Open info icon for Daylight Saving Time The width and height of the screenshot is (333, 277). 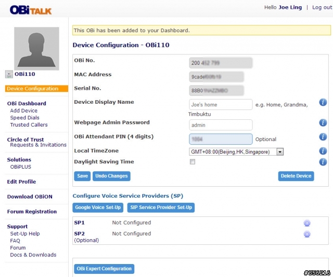[x=323, y=162]
